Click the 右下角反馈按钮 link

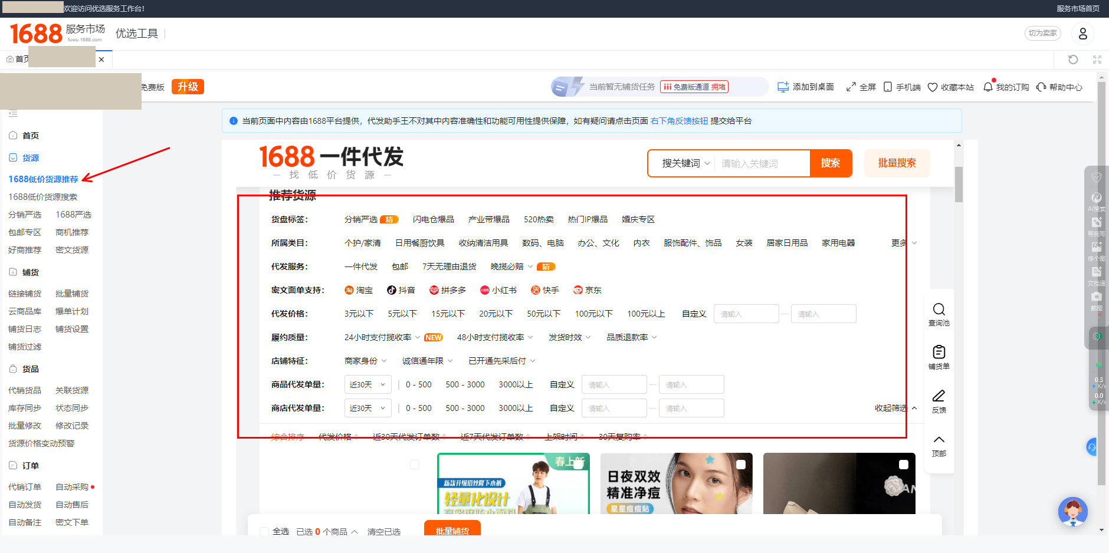point(679,121)
